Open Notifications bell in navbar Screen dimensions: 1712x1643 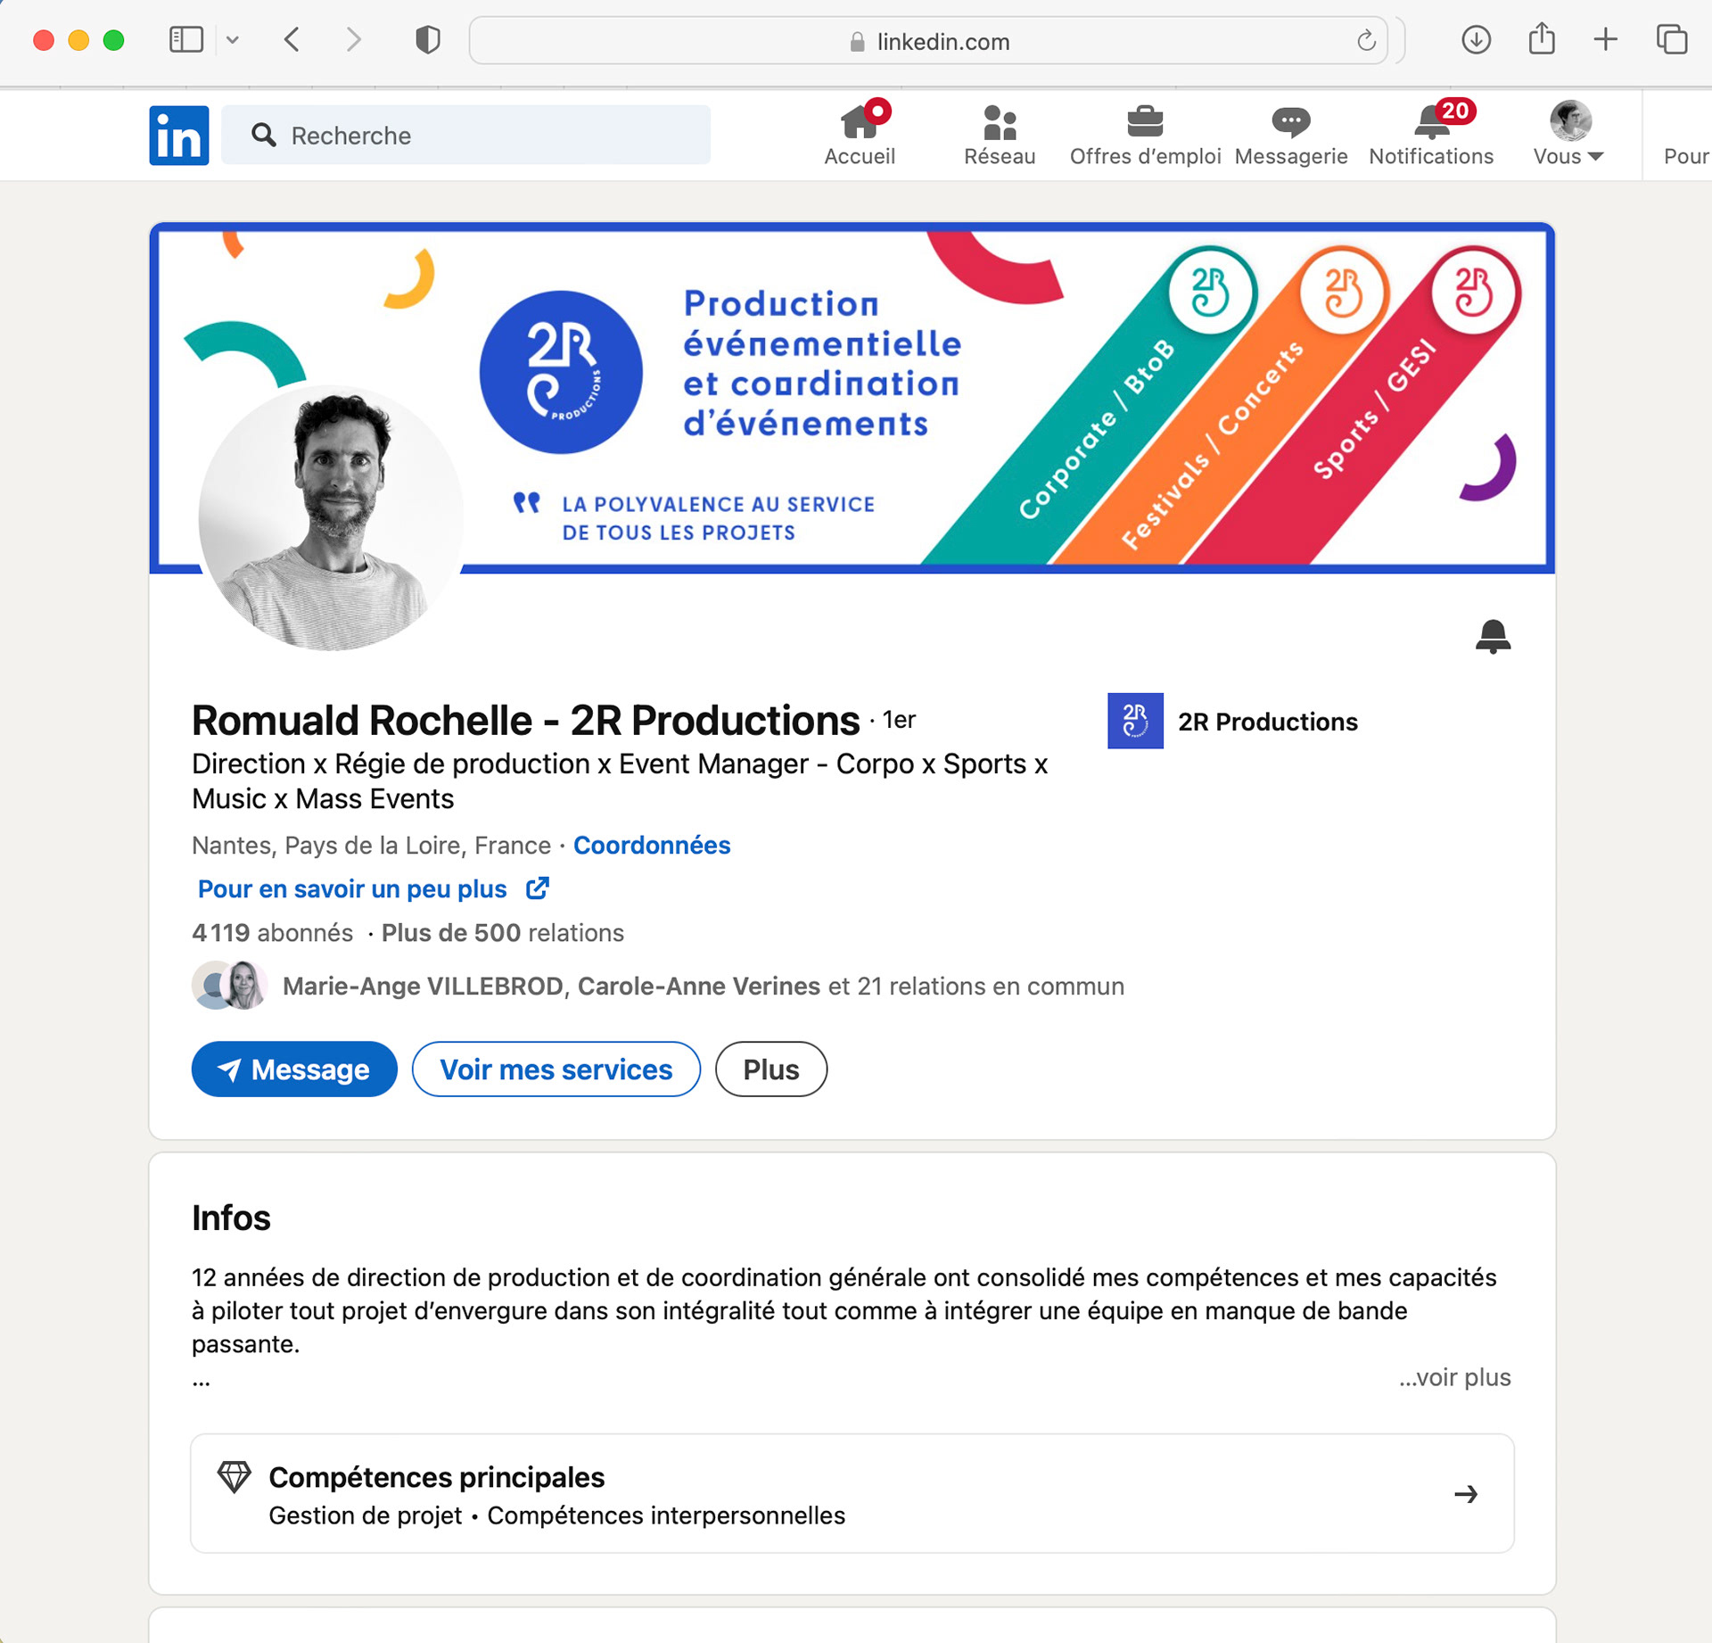(x=1431, y=123)
